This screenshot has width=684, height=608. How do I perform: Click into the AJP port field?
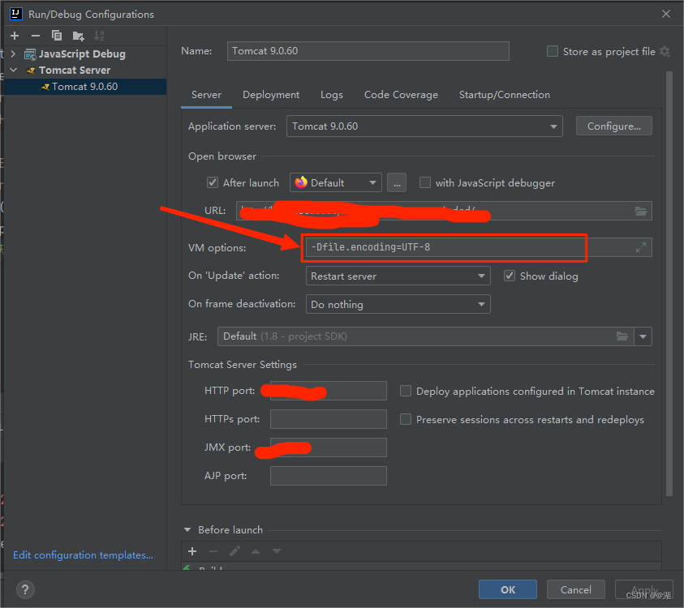(329, 476)
